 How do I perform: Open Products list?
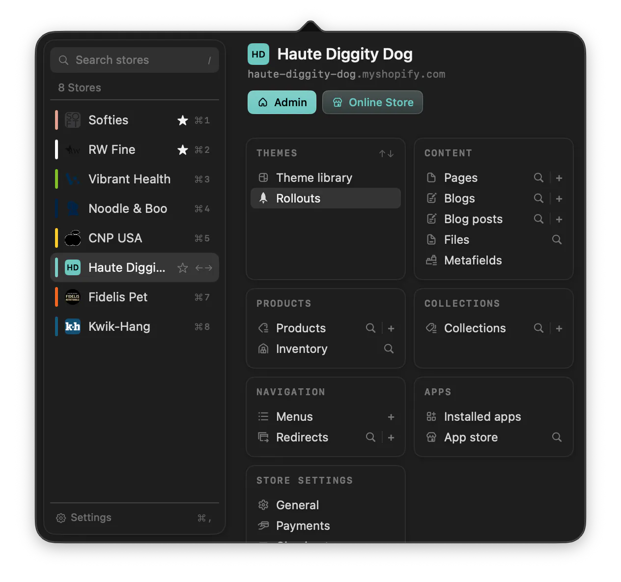click(301, 328)
